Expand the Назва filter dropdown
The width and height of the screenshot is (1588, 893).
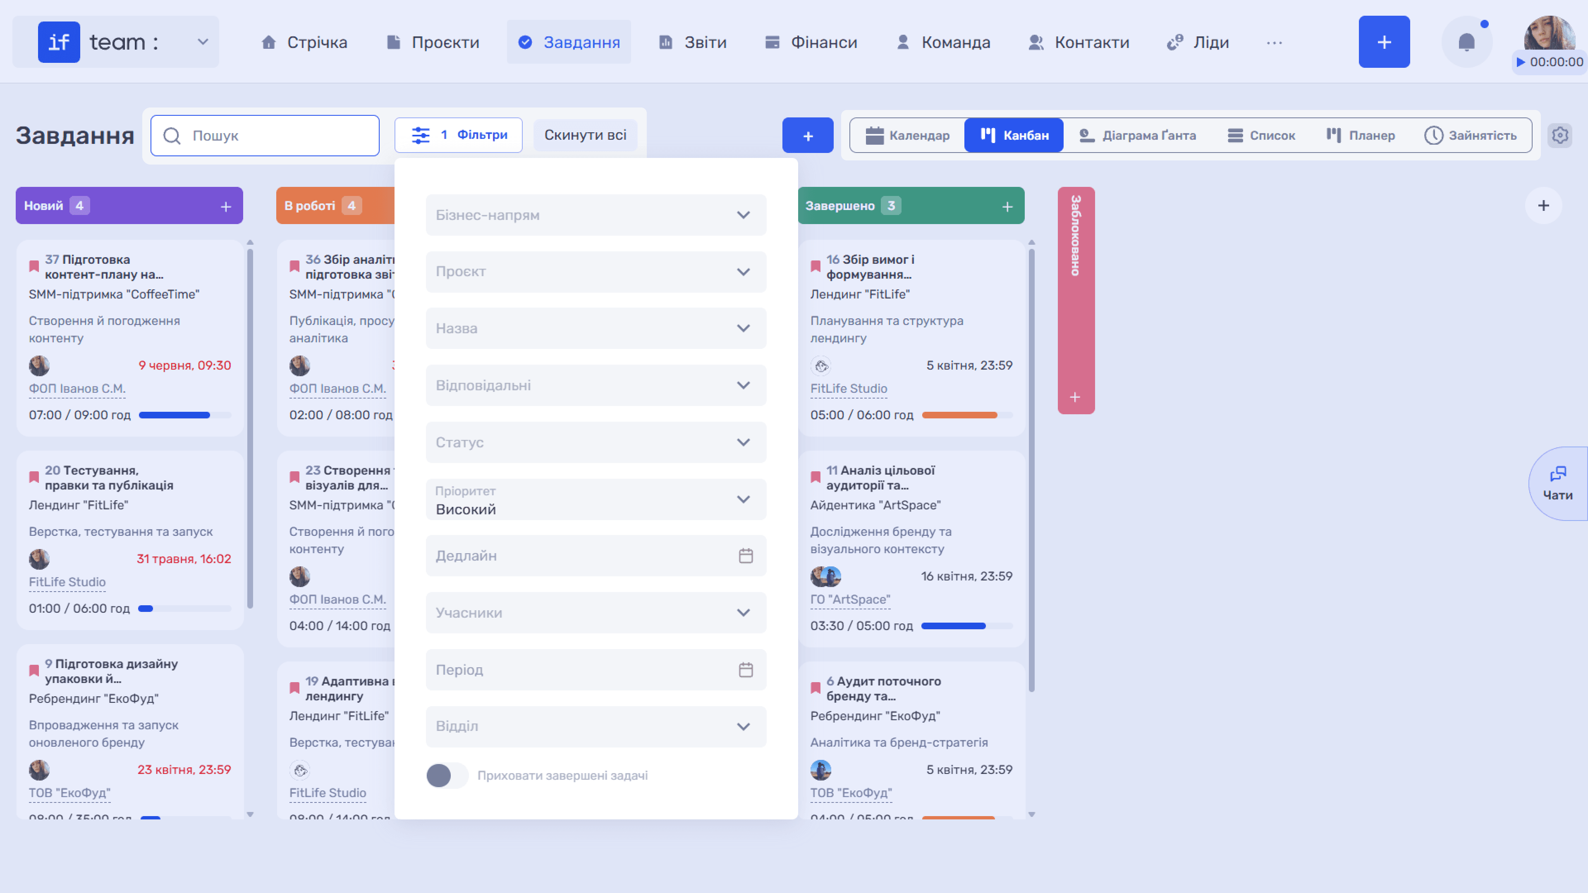[595, 329]
